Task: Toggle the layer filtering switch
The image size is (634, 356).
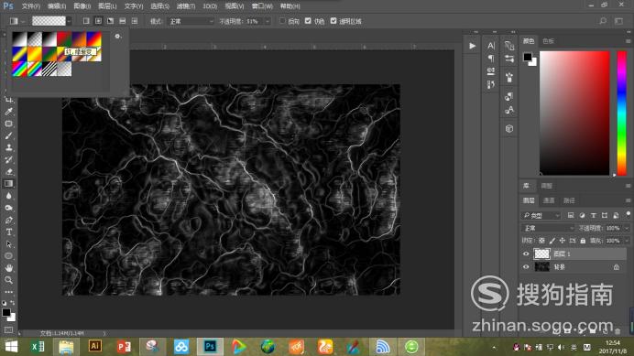Action: (628, 214)
